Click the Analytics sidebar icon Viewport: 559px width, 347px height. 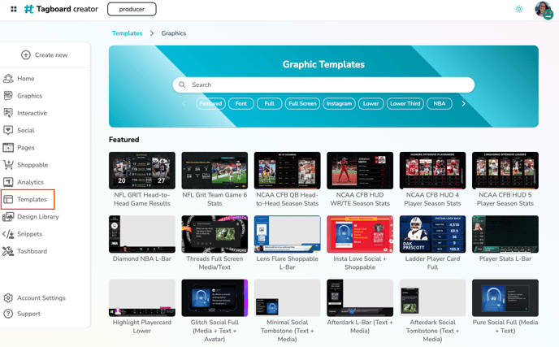[8, 182]
